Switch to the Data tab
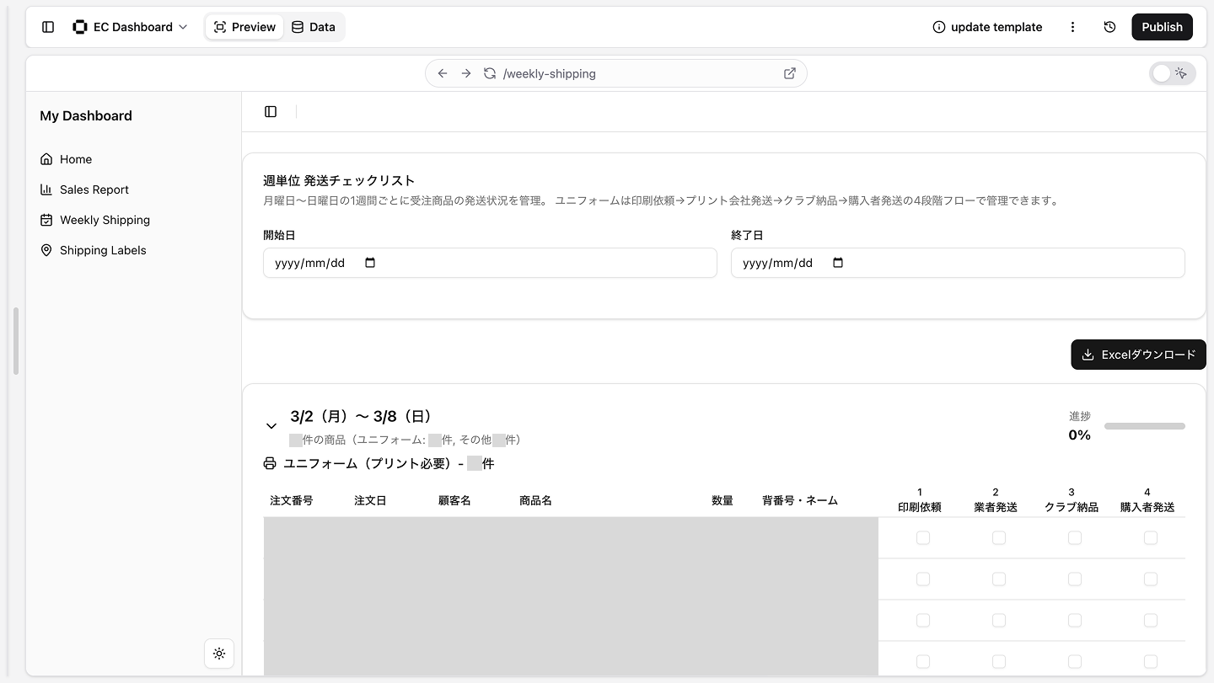1214x683 pixels. click(x=314, y=26)
